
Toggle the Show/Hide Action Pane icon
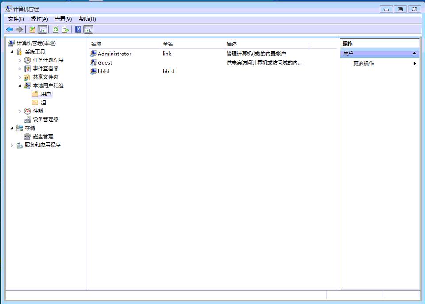(x=89, y=30)
